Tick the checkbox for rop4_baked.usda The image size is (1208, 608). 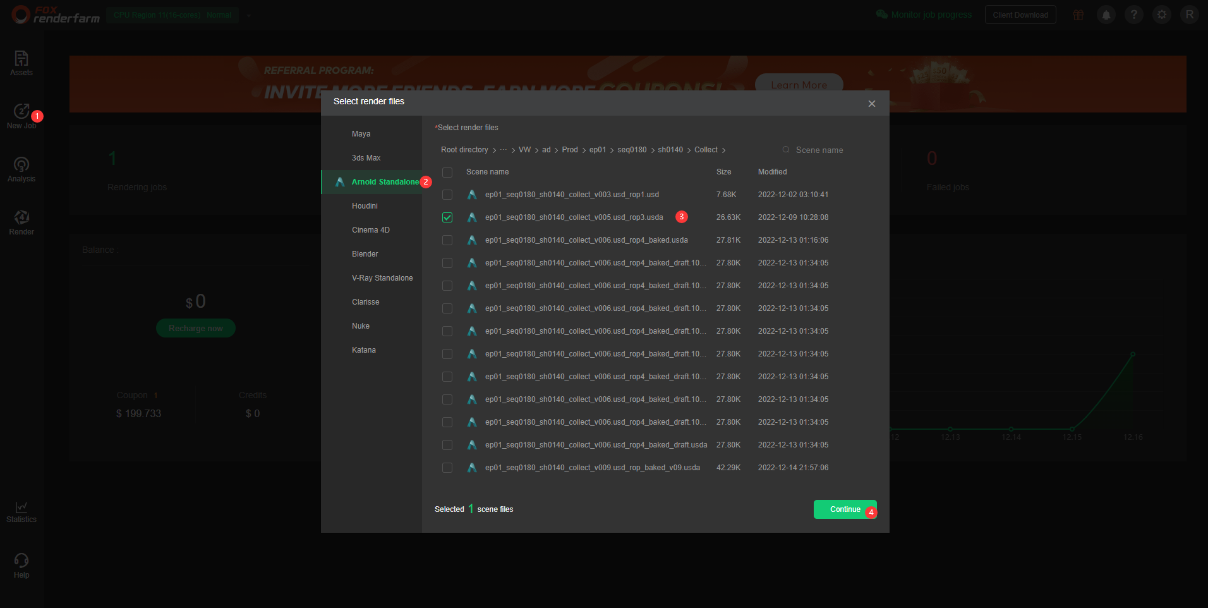click(447, 240)
